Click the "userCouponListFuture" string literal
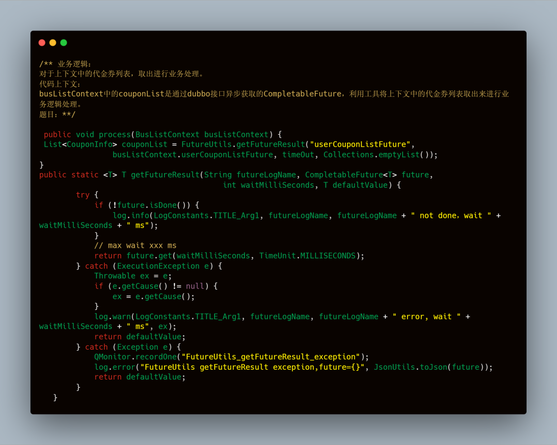557x445 pixels. (x=360, y=144)
